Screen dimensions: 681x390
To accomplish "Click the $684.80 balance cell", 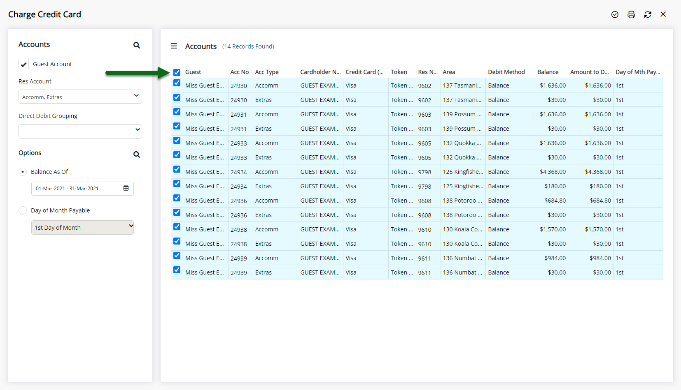I will click(555, 201).
